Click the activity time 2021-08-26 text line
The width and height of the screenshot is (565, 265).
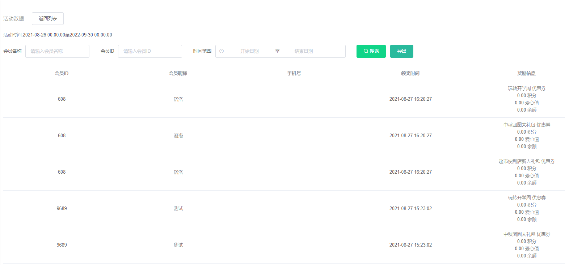[58, 35]
